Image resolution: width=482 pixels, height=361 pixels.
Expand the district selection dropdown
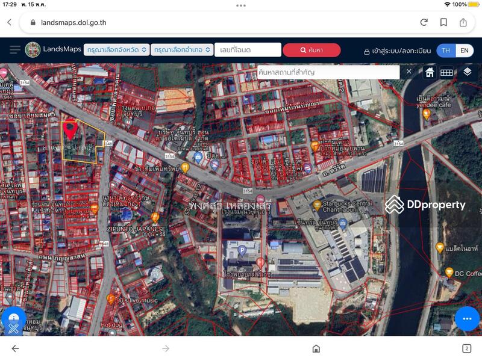click(183, 50)
